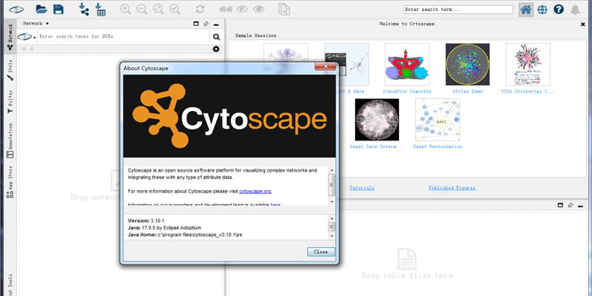Open the cytoscape.org link
The image size is (592, 296).
point(255,192)
